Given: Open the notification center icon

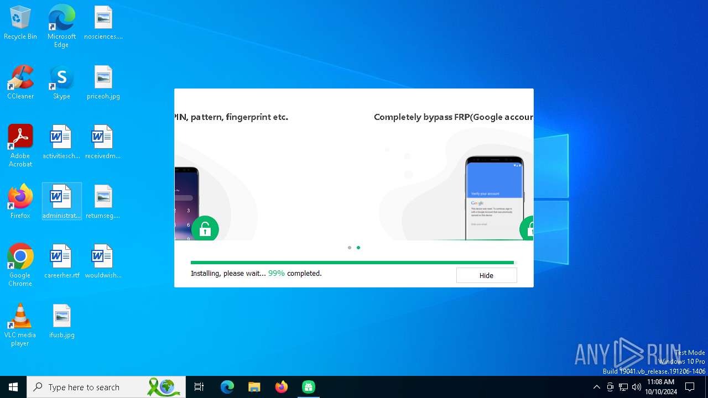Looking at the screenshot, I should click(690, 387).
